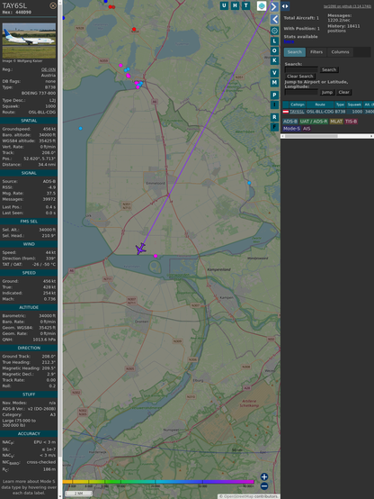This screenshot has height=499, width=374.
Task: Zoom in with the plus button
Action: coord(264,476)
